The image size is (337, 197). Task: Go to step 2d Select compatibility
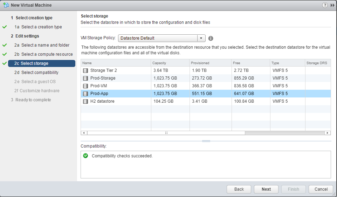pos(36,73)
